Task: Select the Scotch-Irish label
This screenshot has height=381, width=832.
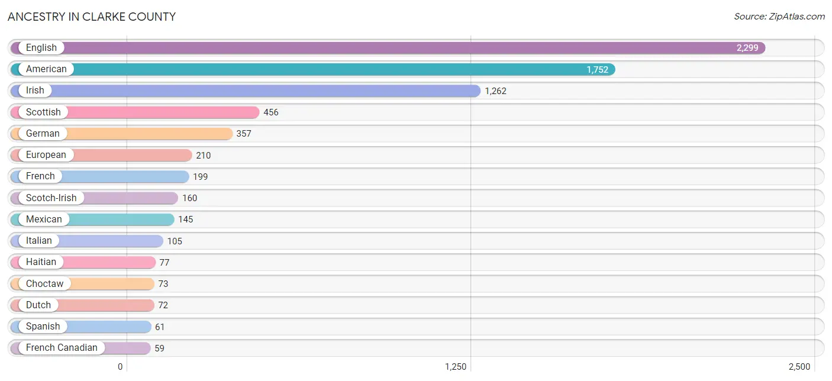Action: coord(51,198)
